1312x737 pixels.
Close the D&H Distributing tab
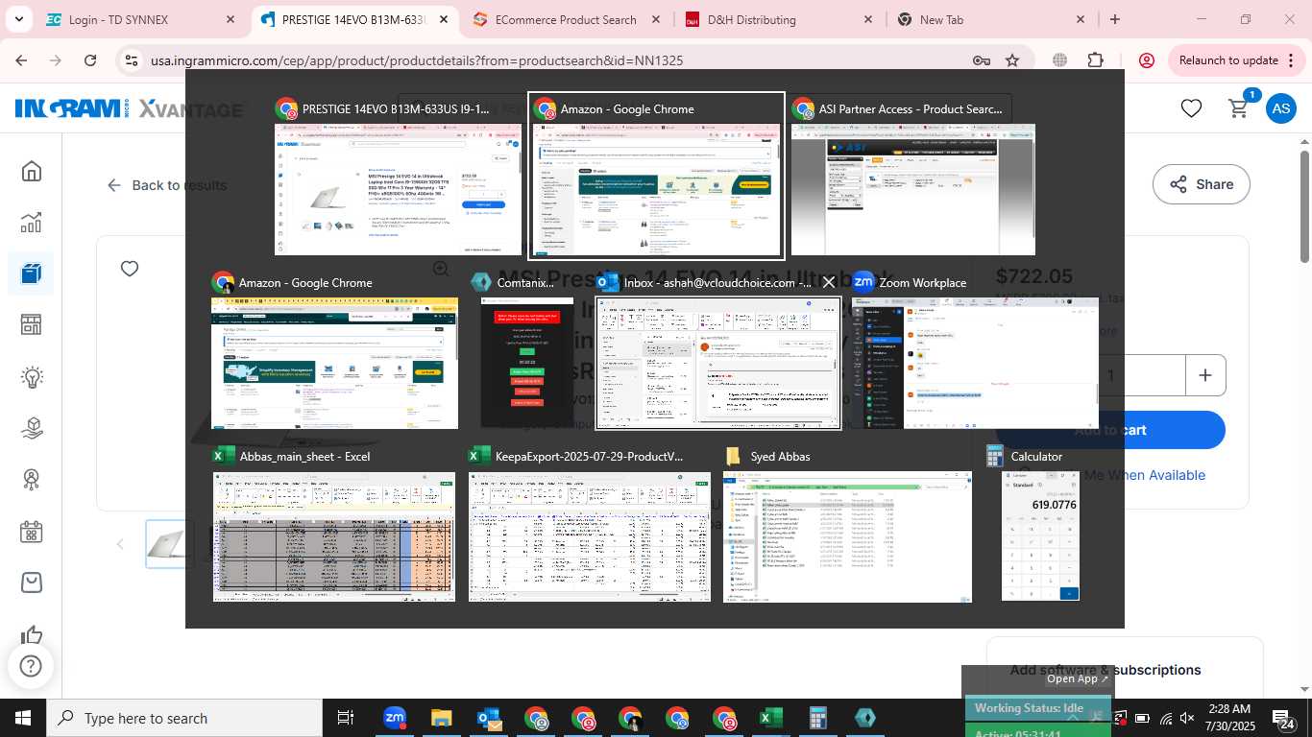point(867,19)
